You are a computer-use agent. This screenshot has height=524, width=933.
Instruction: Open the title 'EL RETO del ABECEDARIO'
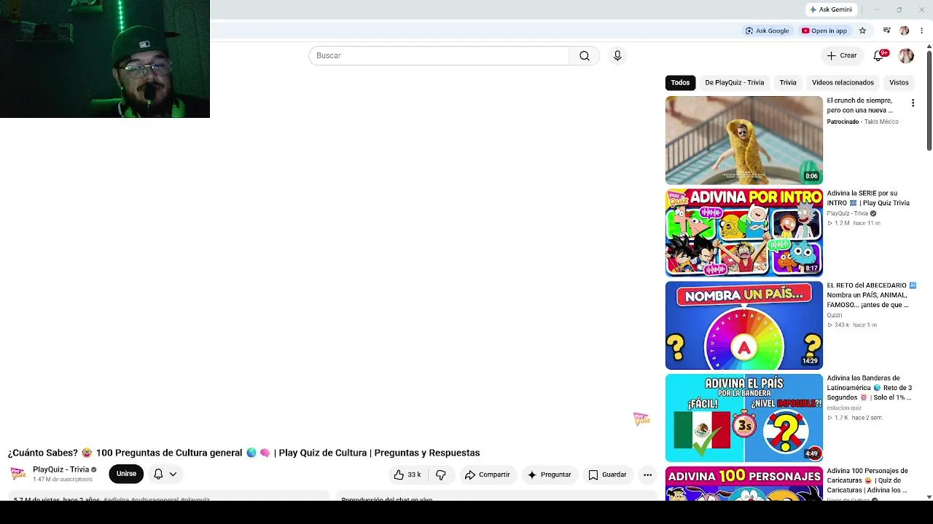click(872, 295)
